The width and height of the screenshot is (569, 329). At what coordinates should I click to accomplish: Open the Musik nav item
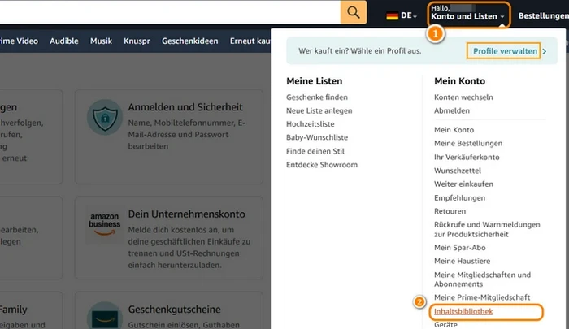[x=101, y=41]
